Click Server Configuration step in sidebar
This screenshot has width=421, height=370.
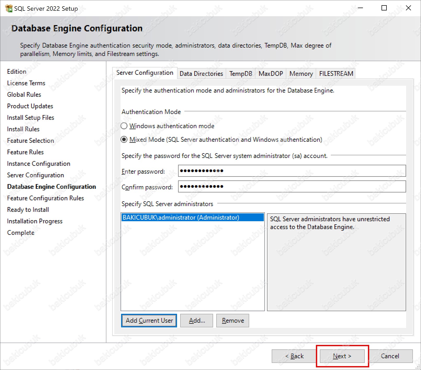pyautogui.click(x=36, y=175)
